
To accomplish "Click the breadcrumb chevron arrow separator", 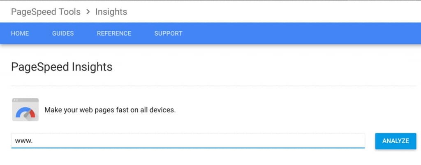I will [88, 12].
